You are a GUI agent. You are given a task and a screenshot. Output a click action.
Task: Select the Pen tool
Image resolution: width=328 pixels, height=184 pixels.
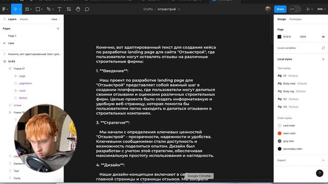49,9
